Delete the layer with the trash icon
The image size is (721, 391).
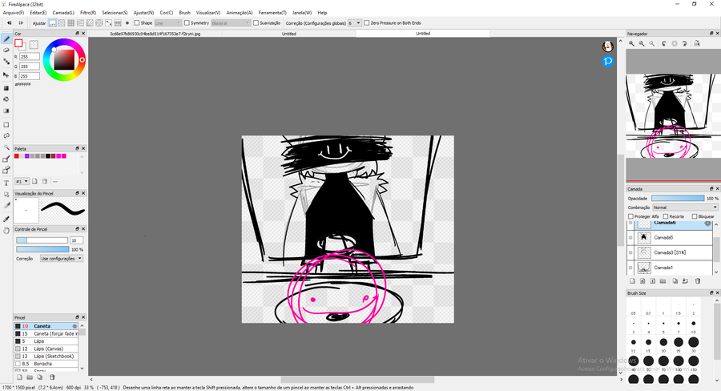(x=698, y=281)
